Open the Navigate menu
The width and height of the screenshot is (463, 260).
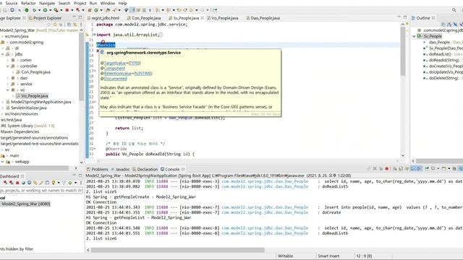pyautogui.click(x=47, y=3)
